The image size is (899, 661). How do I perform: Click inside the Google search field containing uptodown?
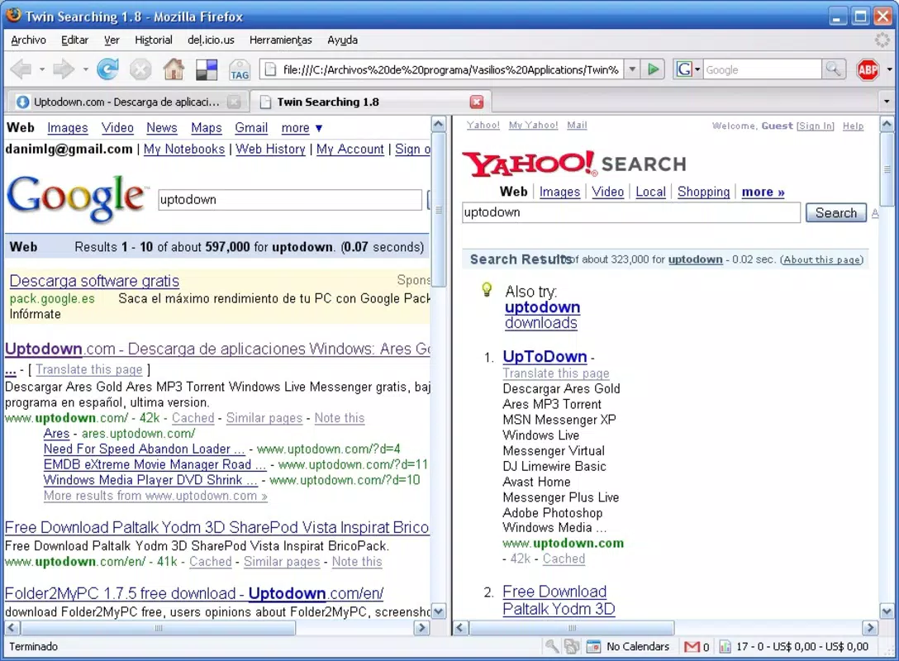(x=289, y=199)
